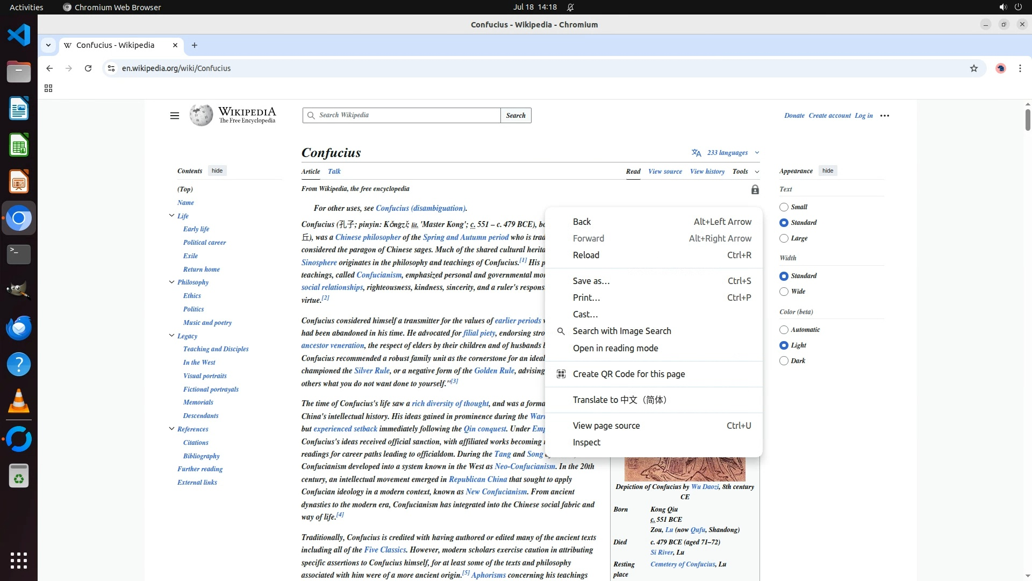The image size is (1032, 581).
Task: Choose the Wide width radio button
Action: (x=784, y=292)
